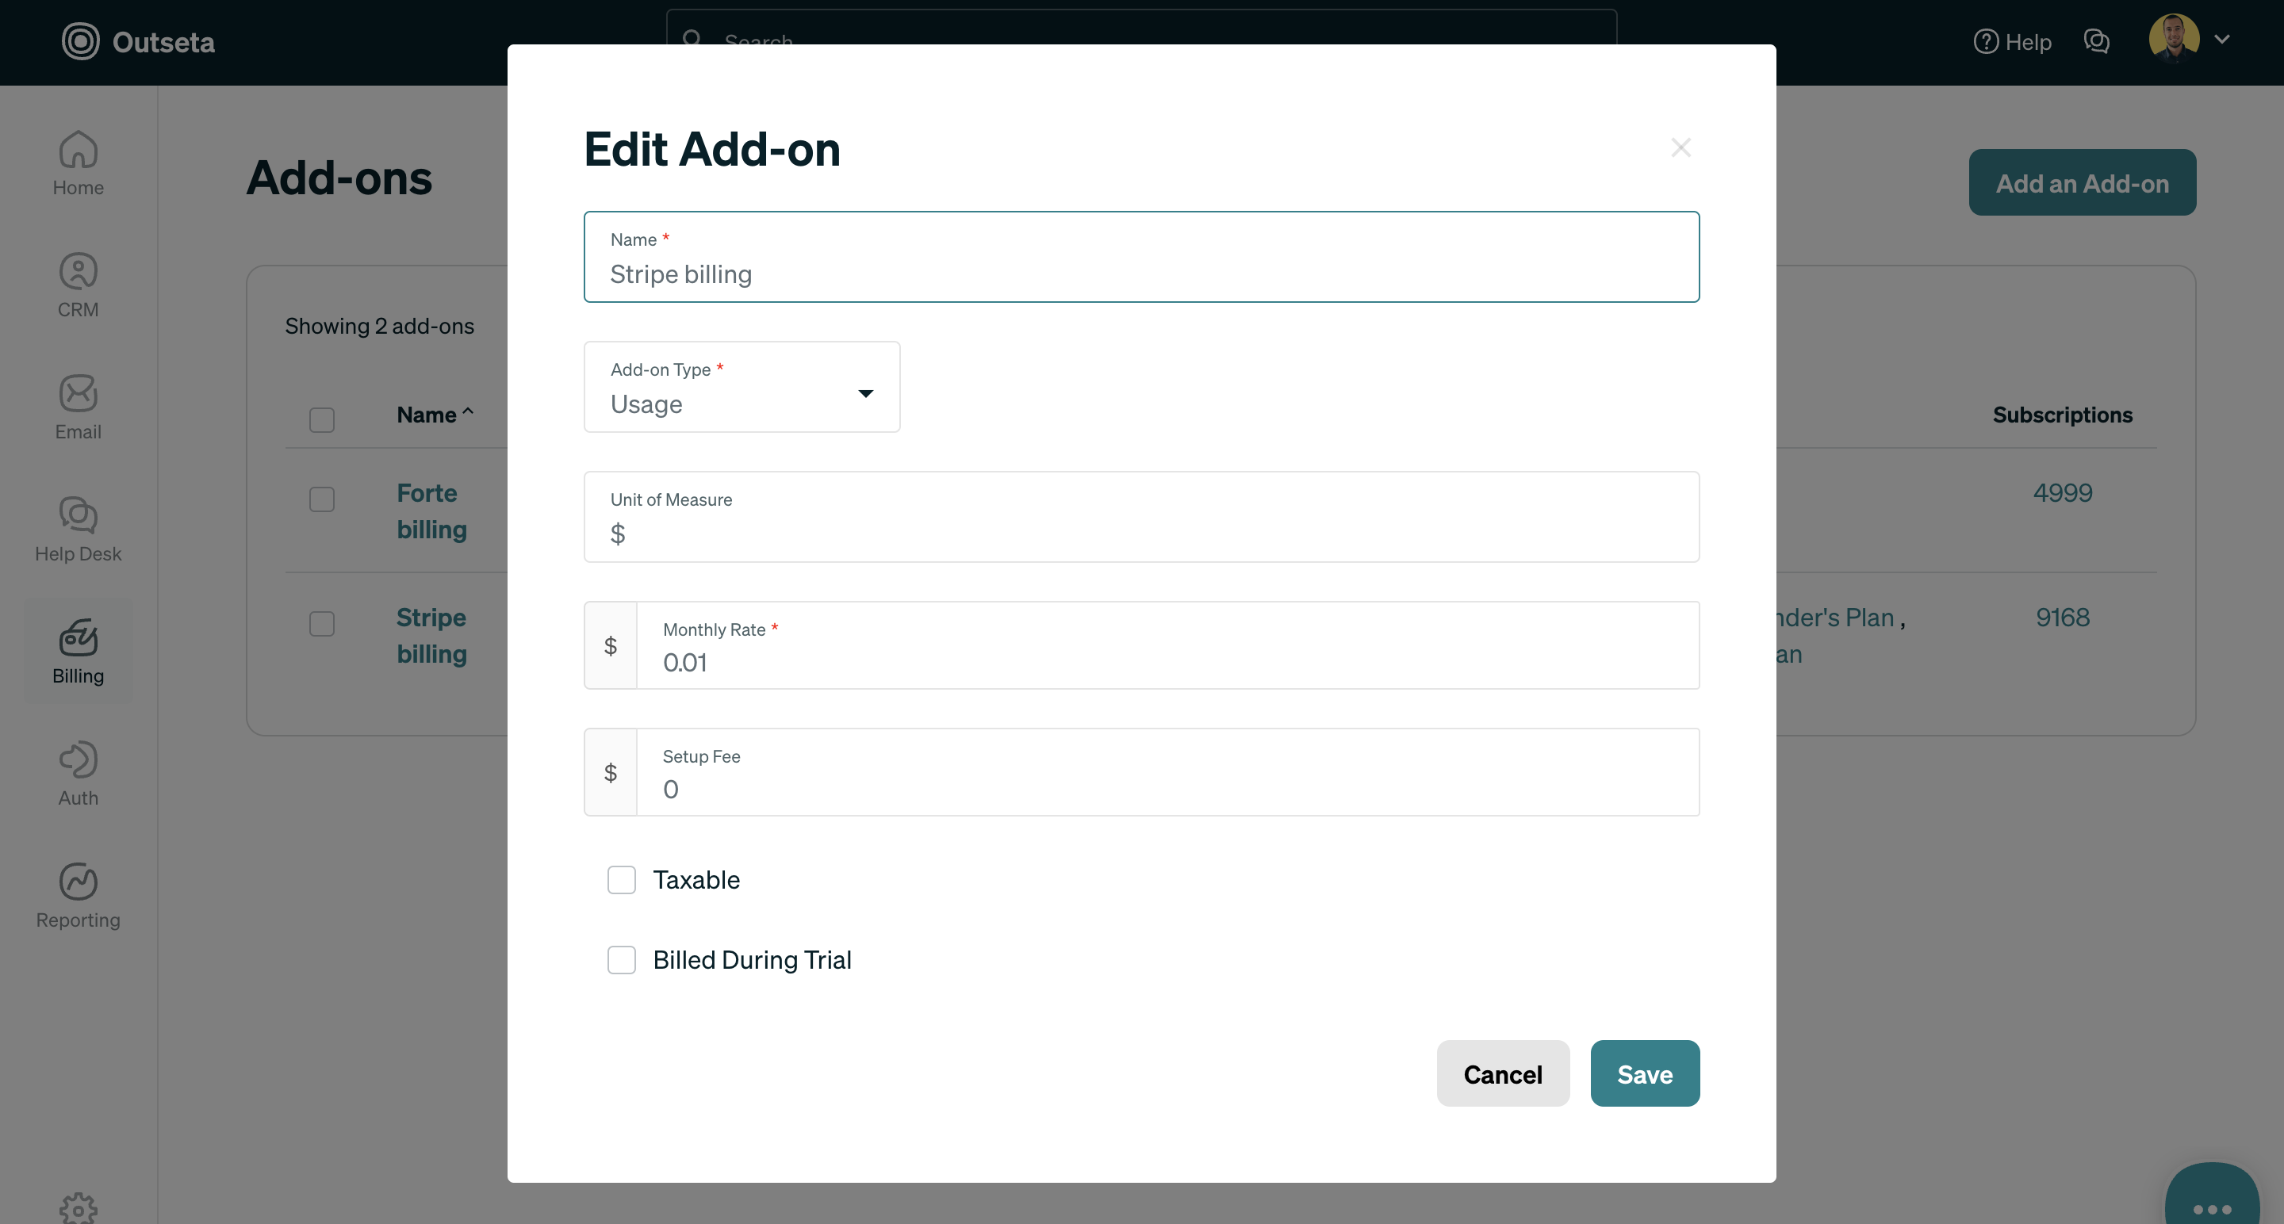Viewport: 2284px width, 1224px height.
Task: Cancel editing the add-on
Action: [x=1502, y=1073]
